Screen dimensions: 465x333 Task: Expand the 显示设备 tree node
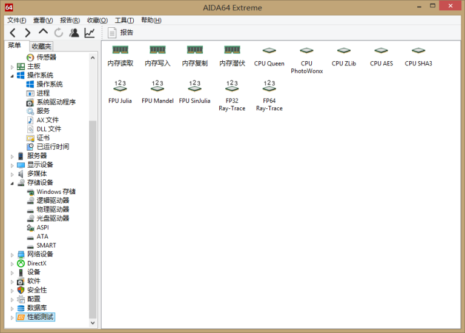point(12,165)
